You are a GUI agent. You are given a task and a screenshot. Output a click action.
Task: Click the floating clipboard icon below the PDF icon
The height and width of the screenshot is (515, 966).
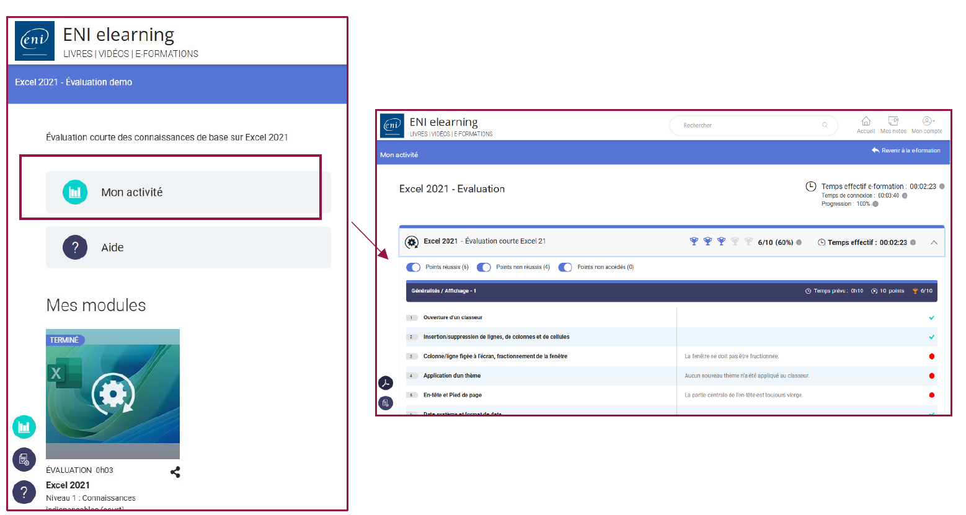pyautogui.click(x=386, y=403)
